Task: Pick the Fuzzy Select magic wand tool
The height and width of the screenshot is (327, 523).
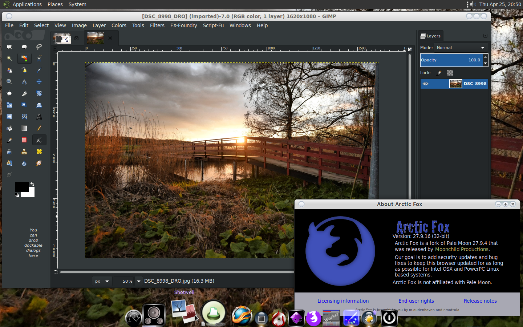Action: (x=9, y=58)
